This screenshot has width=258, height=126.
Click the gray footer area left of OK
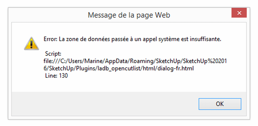[104, 104]
